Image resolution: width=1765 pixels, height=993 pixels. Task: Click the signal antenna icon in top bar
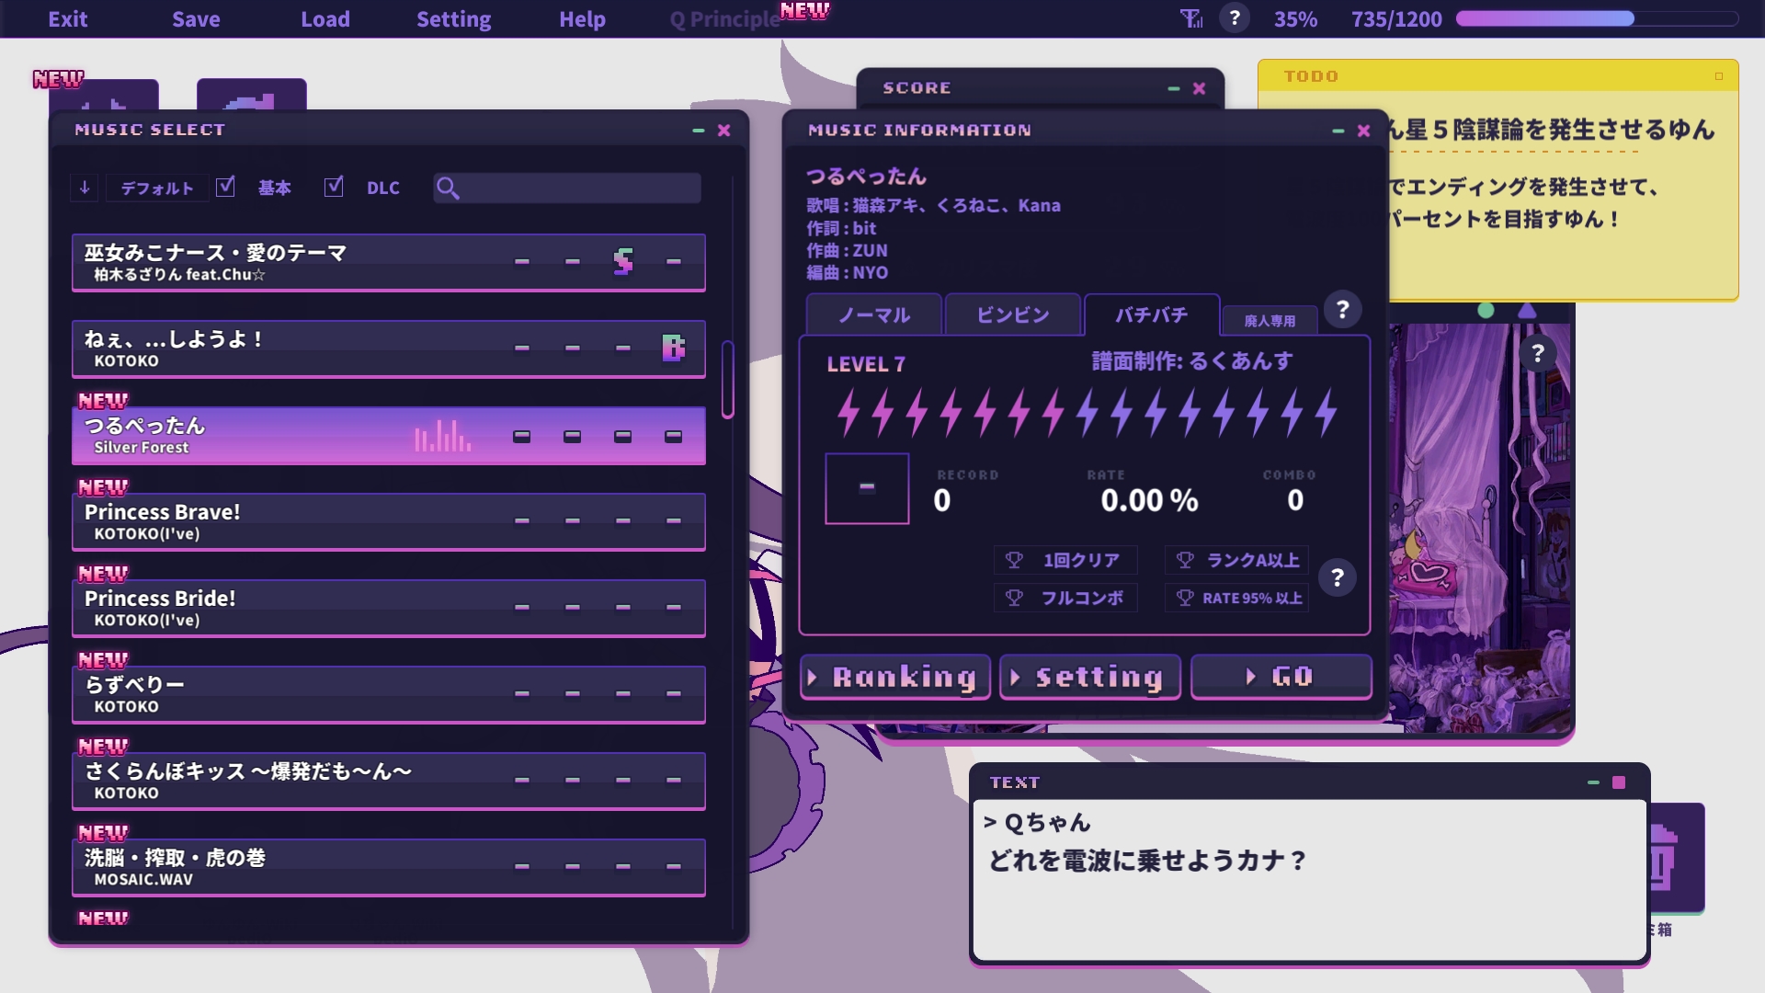point(1191,18)
